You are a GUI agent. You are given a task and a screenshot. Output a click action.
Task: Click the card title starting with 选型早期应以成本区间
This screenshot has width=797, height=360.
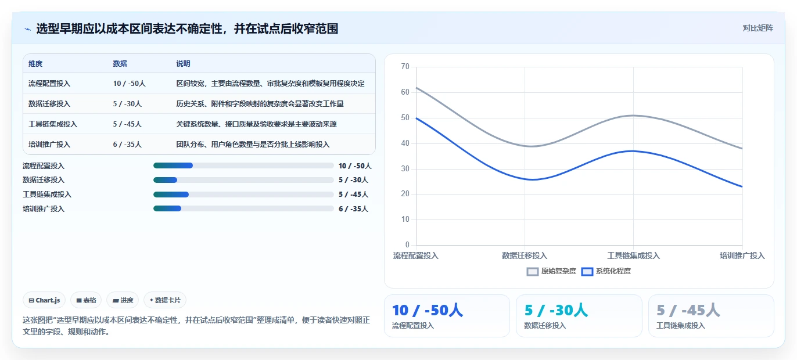187,28
